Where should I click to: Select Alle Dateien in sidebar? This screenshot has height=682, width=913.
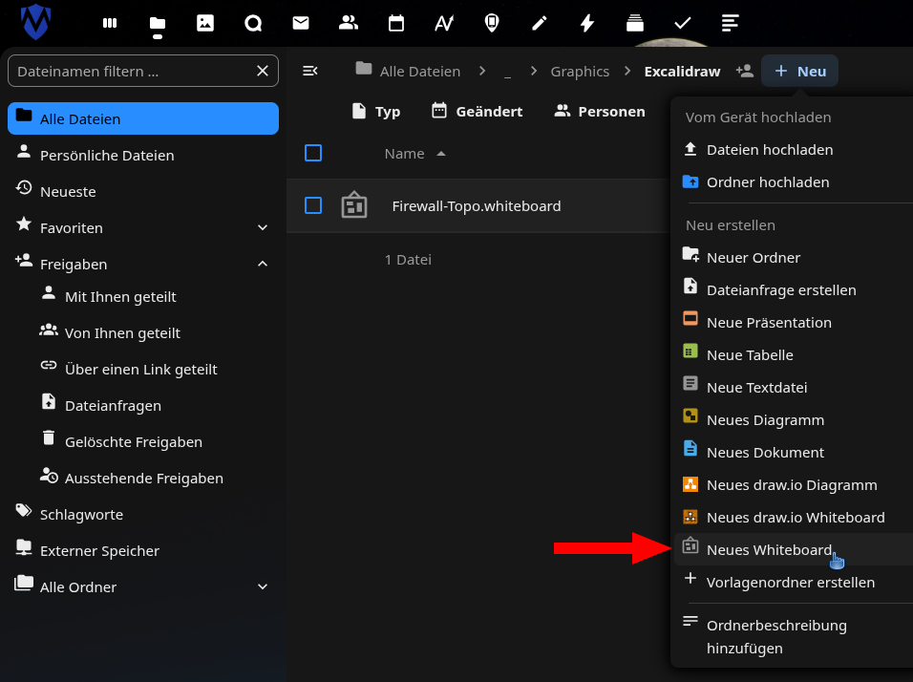coord(143,118)
